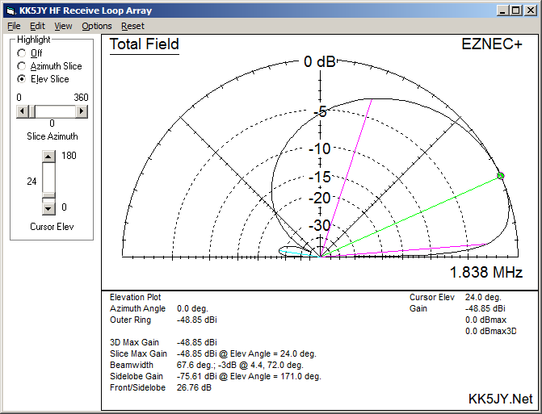Image resolution: width=542 pixels, height=414 pixels.
Task: Click the Front/Sidelobe 26.76 dB value
Action: coord(194,387)
